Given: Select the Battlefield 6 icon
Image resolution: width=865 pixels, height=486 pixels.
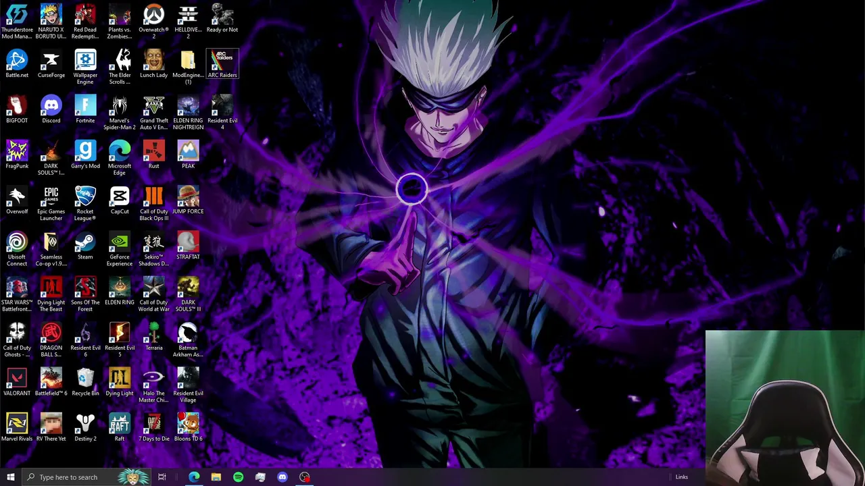Looking at the screenshot, I should pos(51,381).
